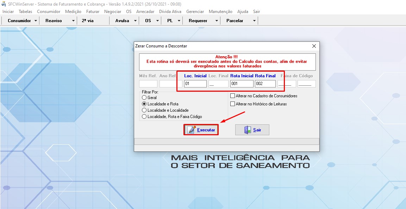406x209 pixels.
Task: Click the Sair button in dialog
Action: [252, 130]
